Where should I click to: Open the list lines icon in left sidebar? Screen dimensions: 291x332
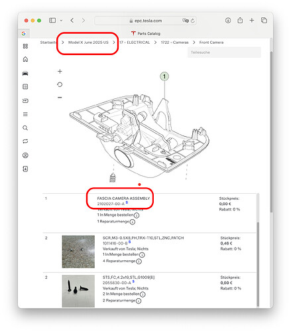(x=25, y=114)
